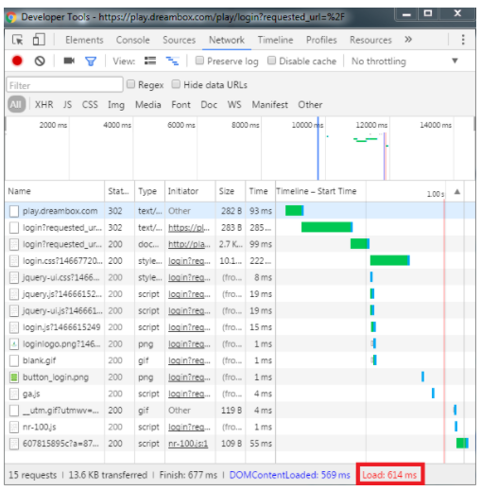Click the Finish: 677 ms status text

pyautogui.click(x=188, y=475)
